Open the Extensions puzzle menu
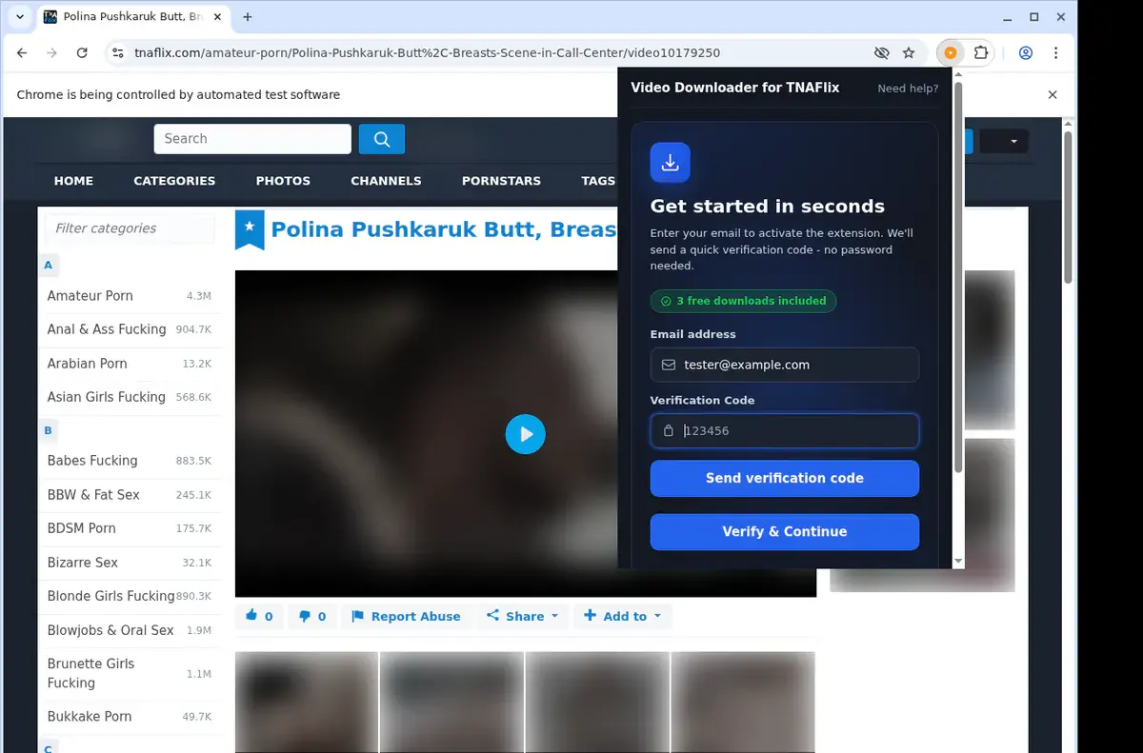This screenshot has width=1143, height=753. (981, 53)
